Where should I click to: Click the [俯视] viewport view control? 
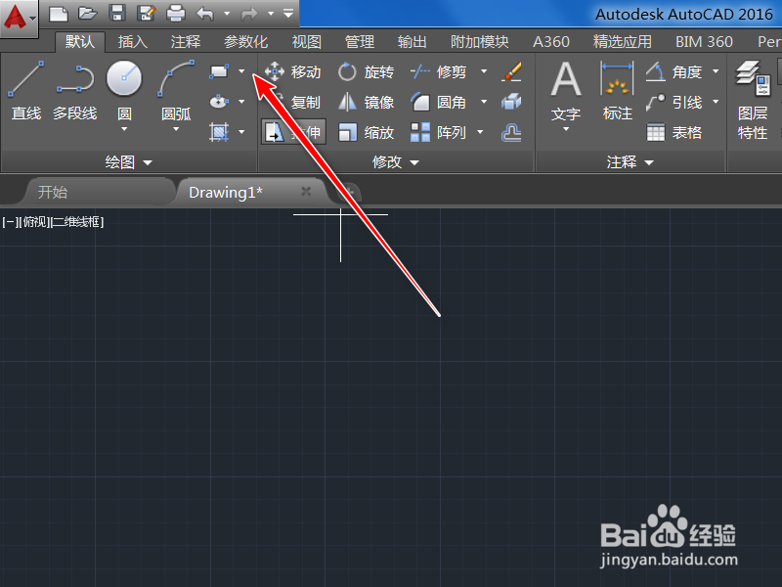34,222
